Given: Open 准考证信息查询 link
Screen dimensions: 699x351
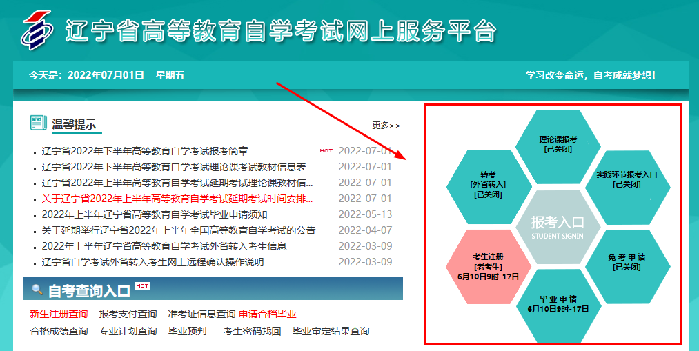Looking at the screenshot, I should point(201,314).
